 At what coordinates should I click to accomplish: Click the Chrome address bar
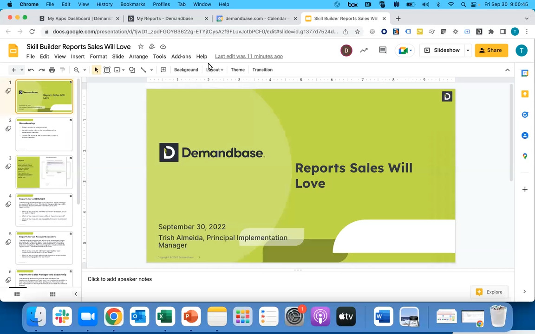tap(195, 32)
